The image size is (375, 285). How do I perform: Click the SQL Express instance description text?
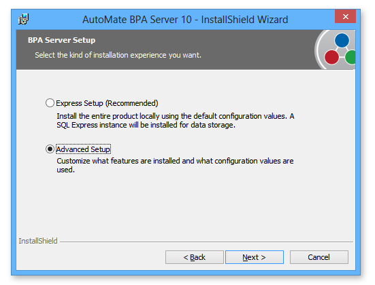click(x=176, y=120)
